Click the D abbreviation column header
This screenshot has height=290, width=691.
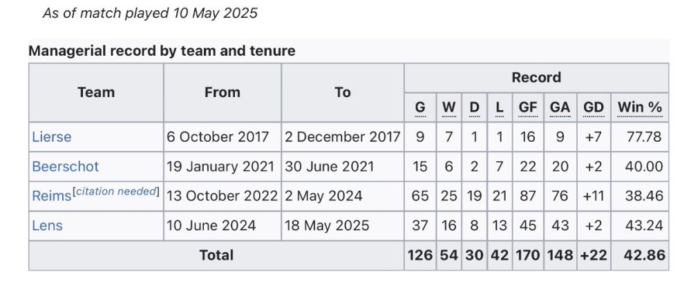coord(474,107)
